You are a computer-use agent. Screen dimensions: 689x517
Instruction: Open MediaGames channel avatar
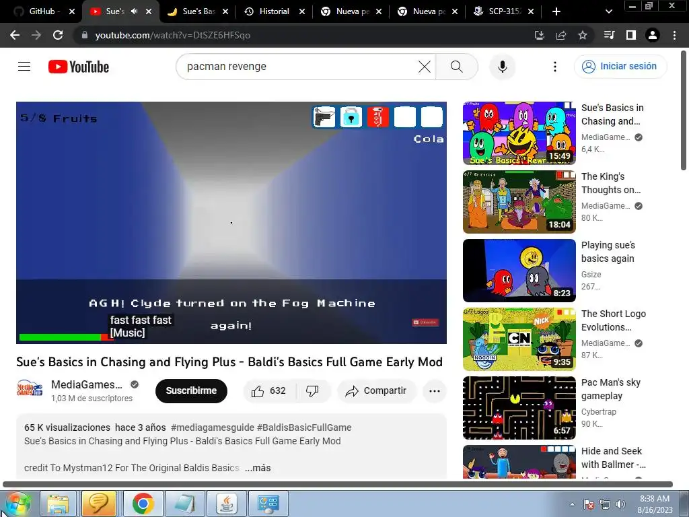[x=30, y=389]
